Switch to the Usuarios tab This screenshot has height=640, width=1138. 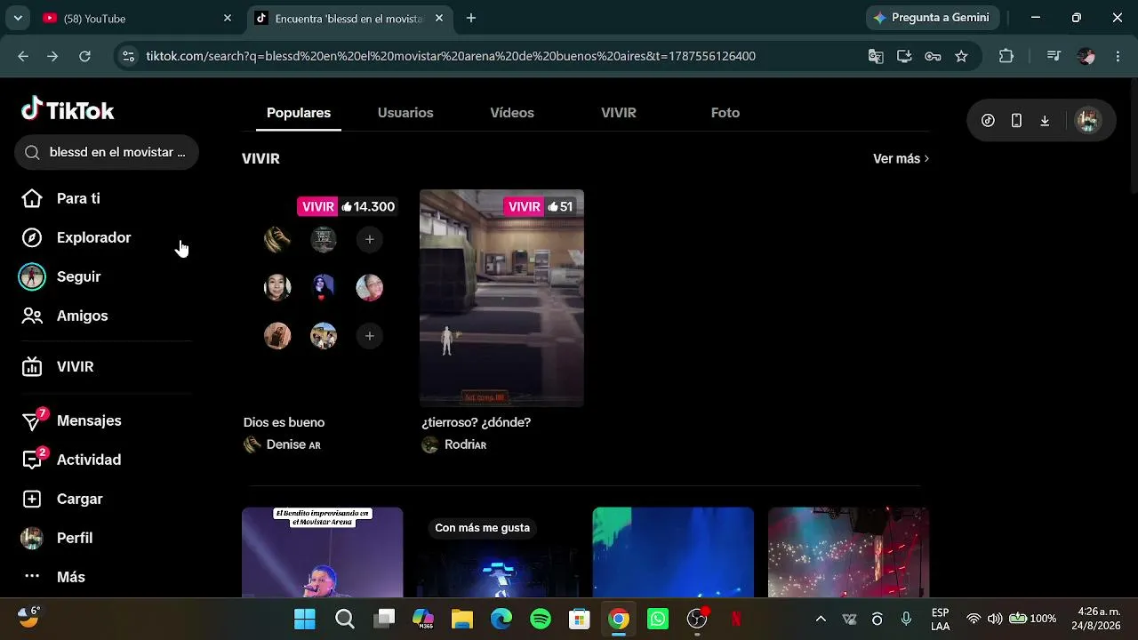click(405, 113)
